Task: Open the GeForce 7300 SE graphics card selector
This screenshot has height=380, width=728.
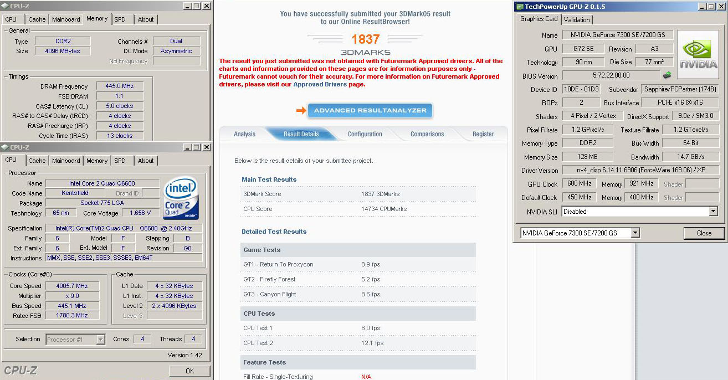Action: point(635,233)
